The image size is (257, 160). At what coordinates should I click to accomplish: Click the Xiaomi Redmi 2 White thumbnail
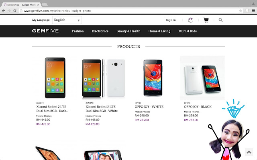tap(104, 78)
